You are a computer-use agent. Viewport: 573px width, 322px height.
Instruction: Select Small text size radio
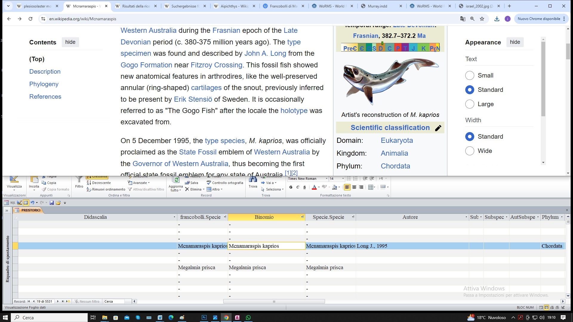470,75
